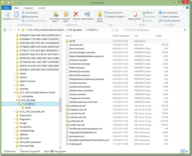
Task: Open the Einfacher Zugriff dropdown
Action: (x=115, y=17)
